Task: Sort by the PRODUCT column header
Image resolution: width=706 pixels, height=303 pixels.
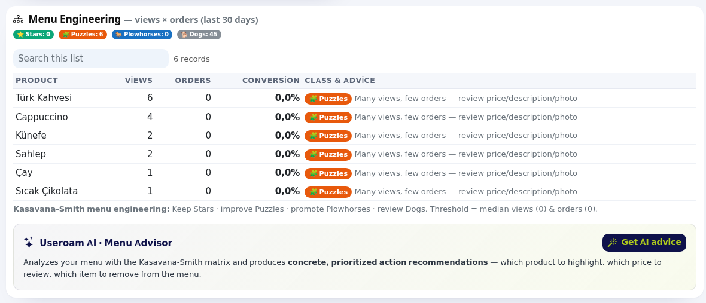Action: pyautogui.click(x=37, y=81)
